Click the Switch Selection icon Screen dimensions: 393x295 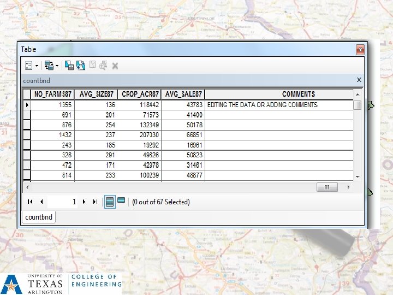point(81,66)
